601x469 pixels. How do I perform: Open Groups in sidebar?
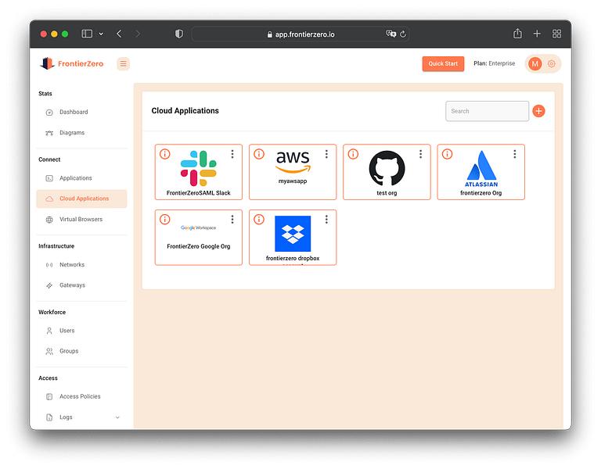point(69,351)
